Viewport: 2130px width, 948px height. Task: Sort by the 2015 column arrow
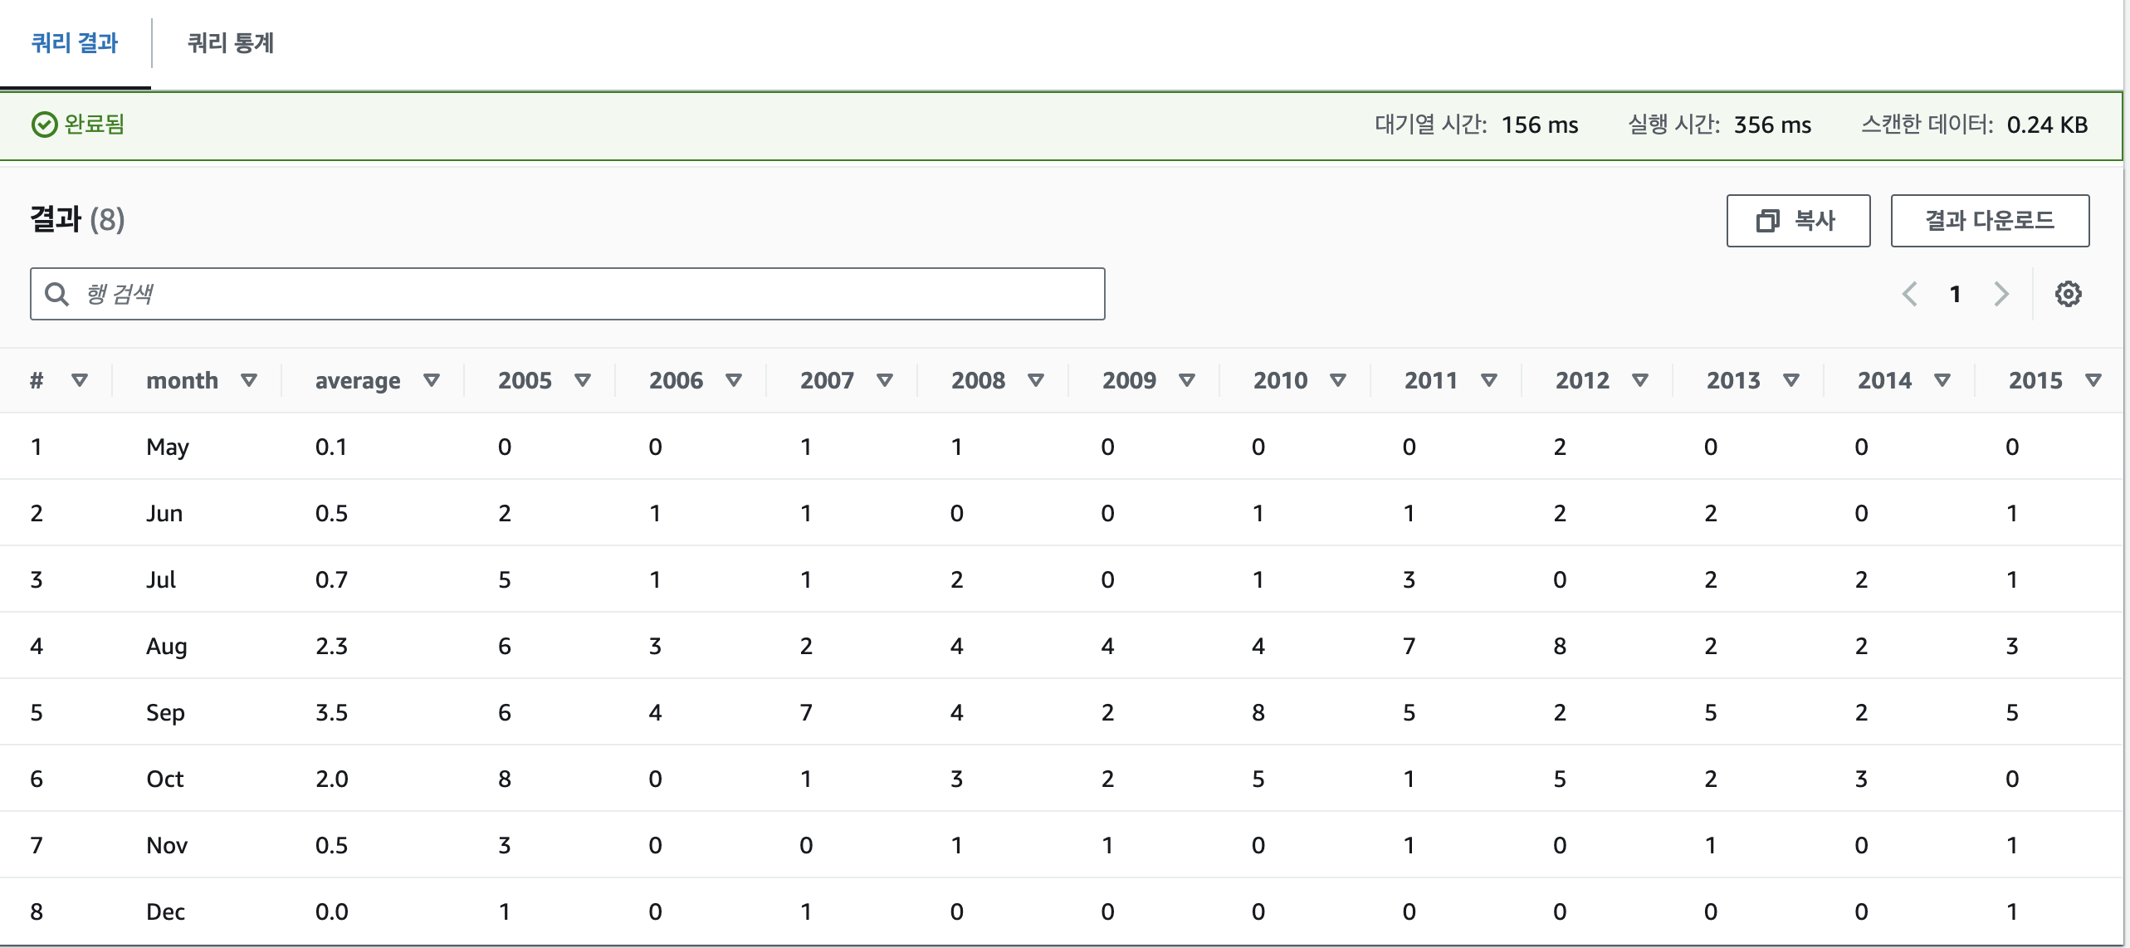tap(2093, 380)
